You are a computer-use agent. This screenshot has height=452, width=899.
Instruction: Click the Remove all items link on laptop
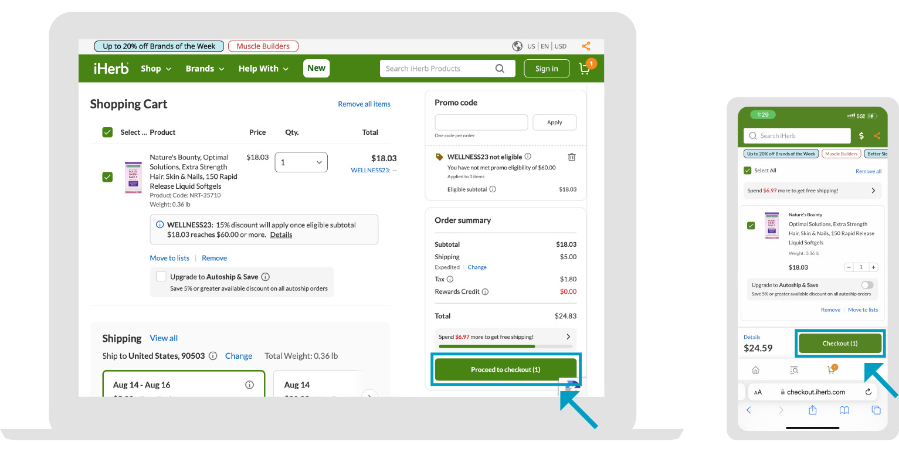coord(364,104)
